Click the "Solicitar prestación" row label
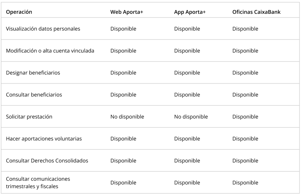 click(29, 117)
